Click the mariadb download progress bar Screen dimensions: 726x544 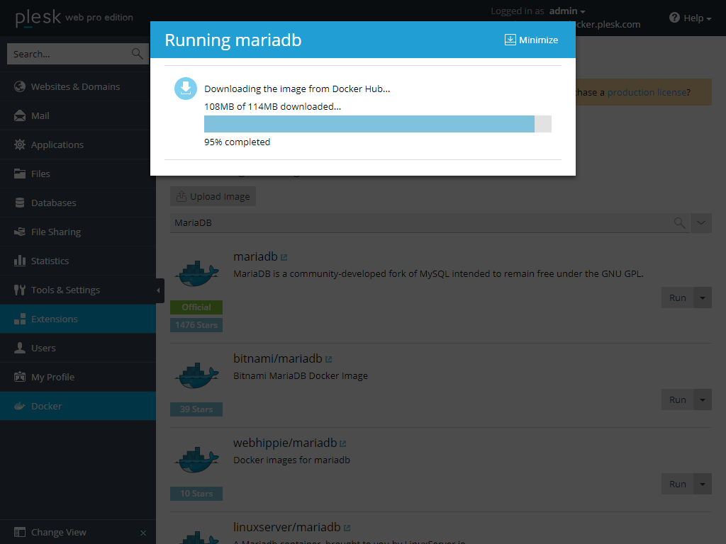pyautogui.click(x=377, y=124)
